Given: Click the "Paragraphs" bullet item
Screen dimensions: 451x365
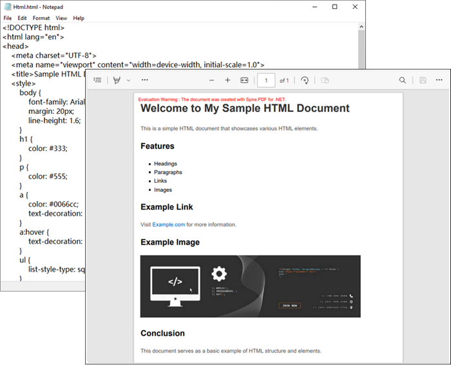Looking at the screenshot, I should (168, 172).
